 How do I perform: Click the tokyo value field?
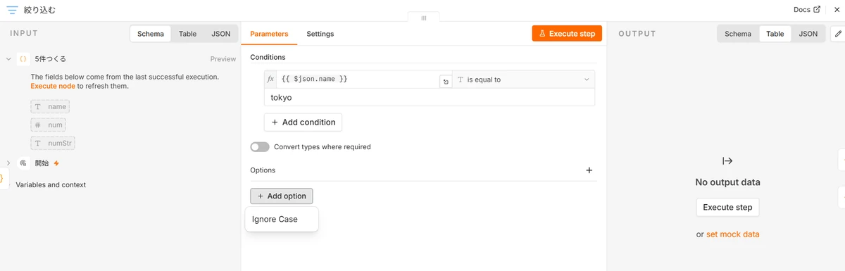(x=430, y=97)
